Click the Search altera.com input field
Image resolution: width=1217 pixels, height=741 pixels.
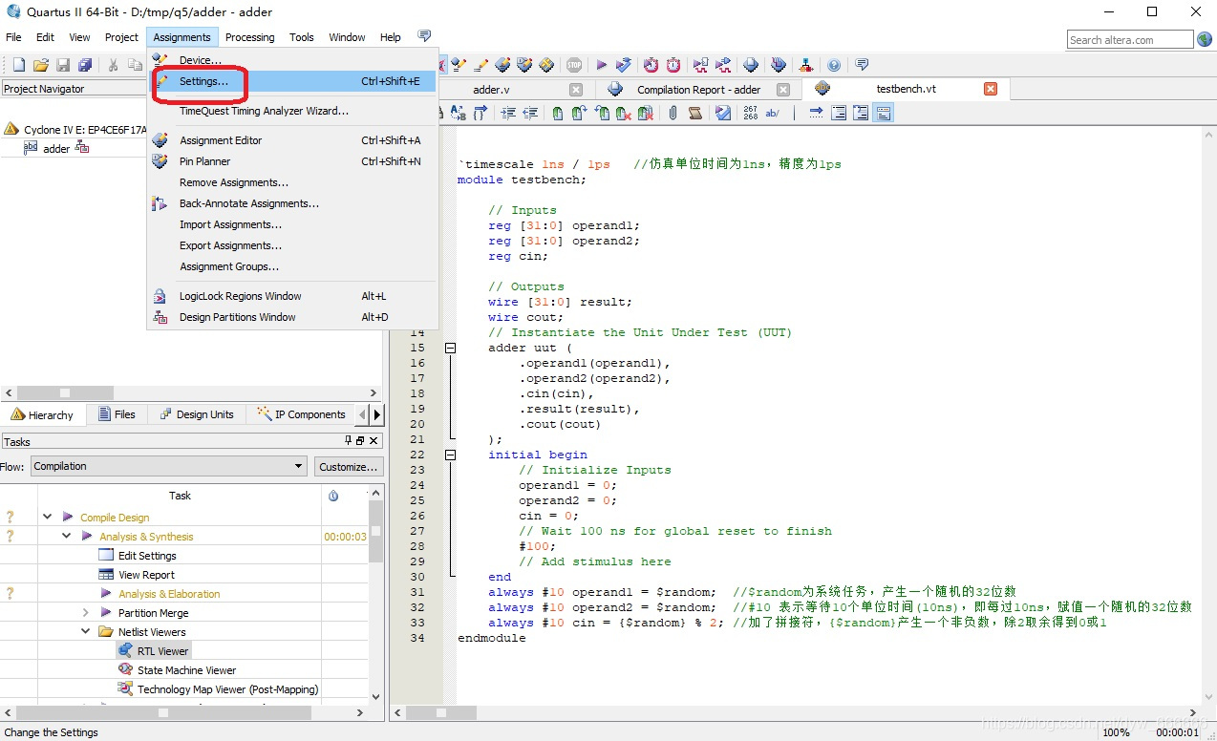(x=1129, y=40)
